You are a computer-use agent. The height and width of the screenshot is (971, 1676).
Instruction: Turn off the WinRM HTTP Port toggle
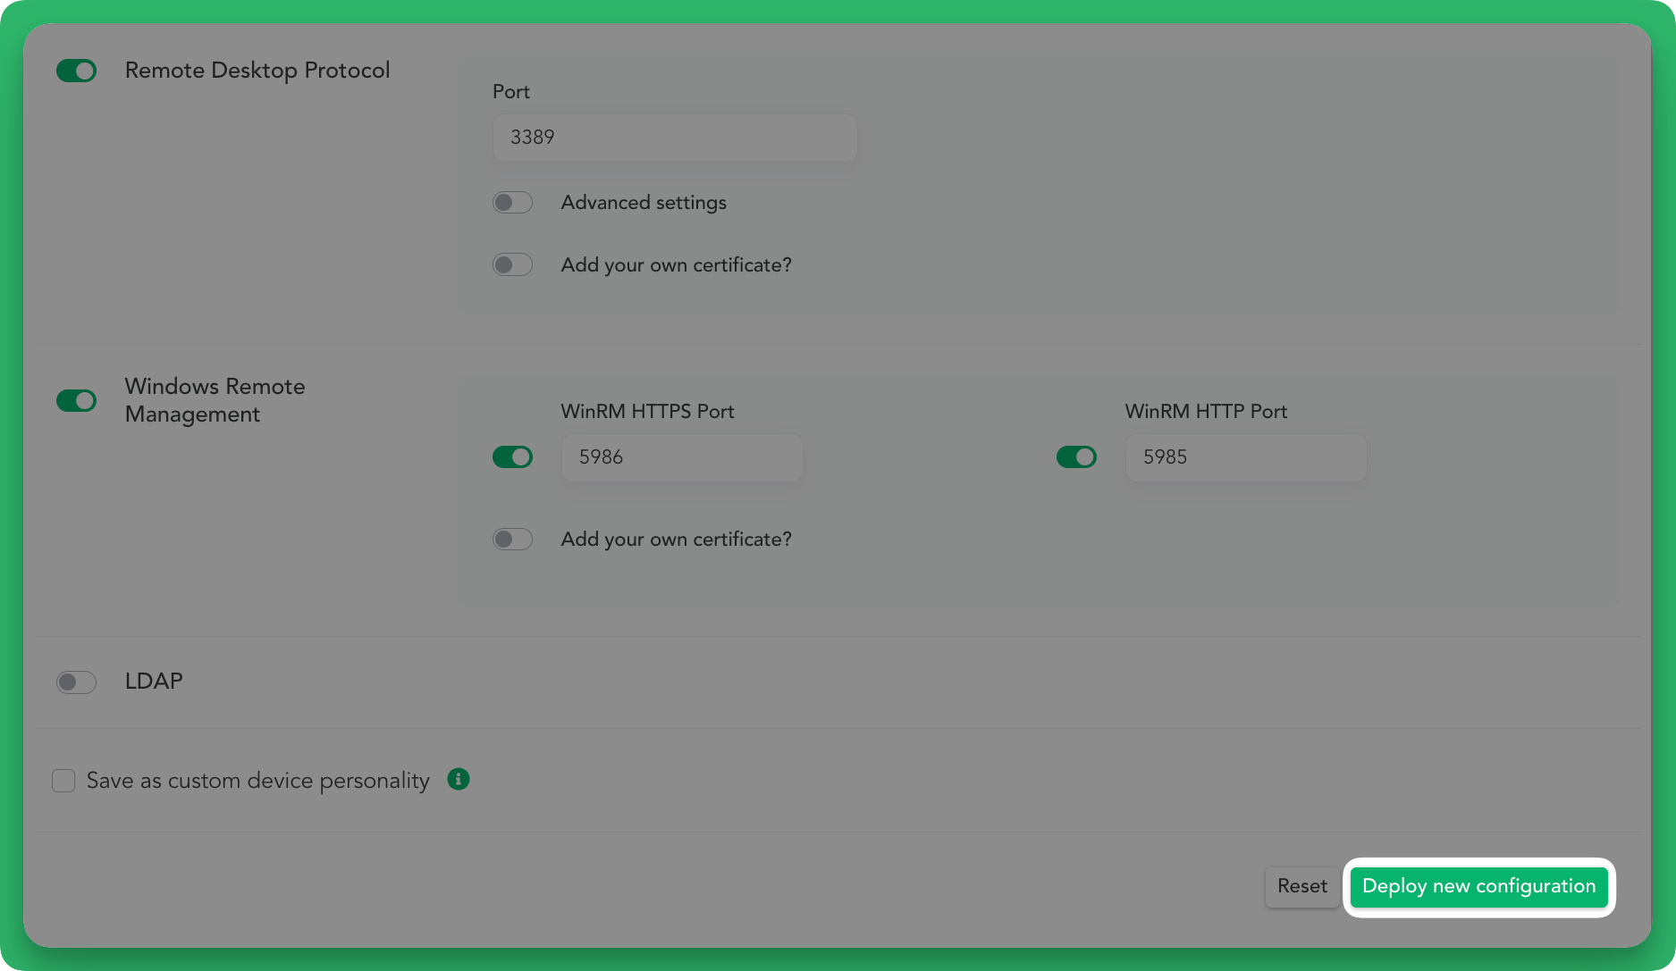[1076, 456]
